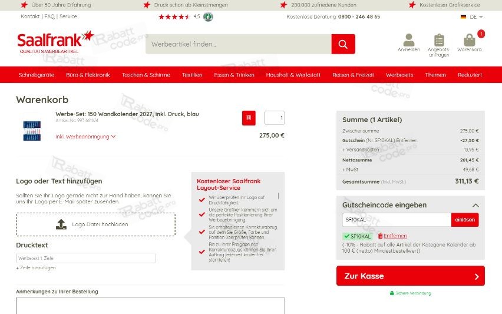Click the einlösen button
The height and width of the screenshot is (314, 502).
465,220
